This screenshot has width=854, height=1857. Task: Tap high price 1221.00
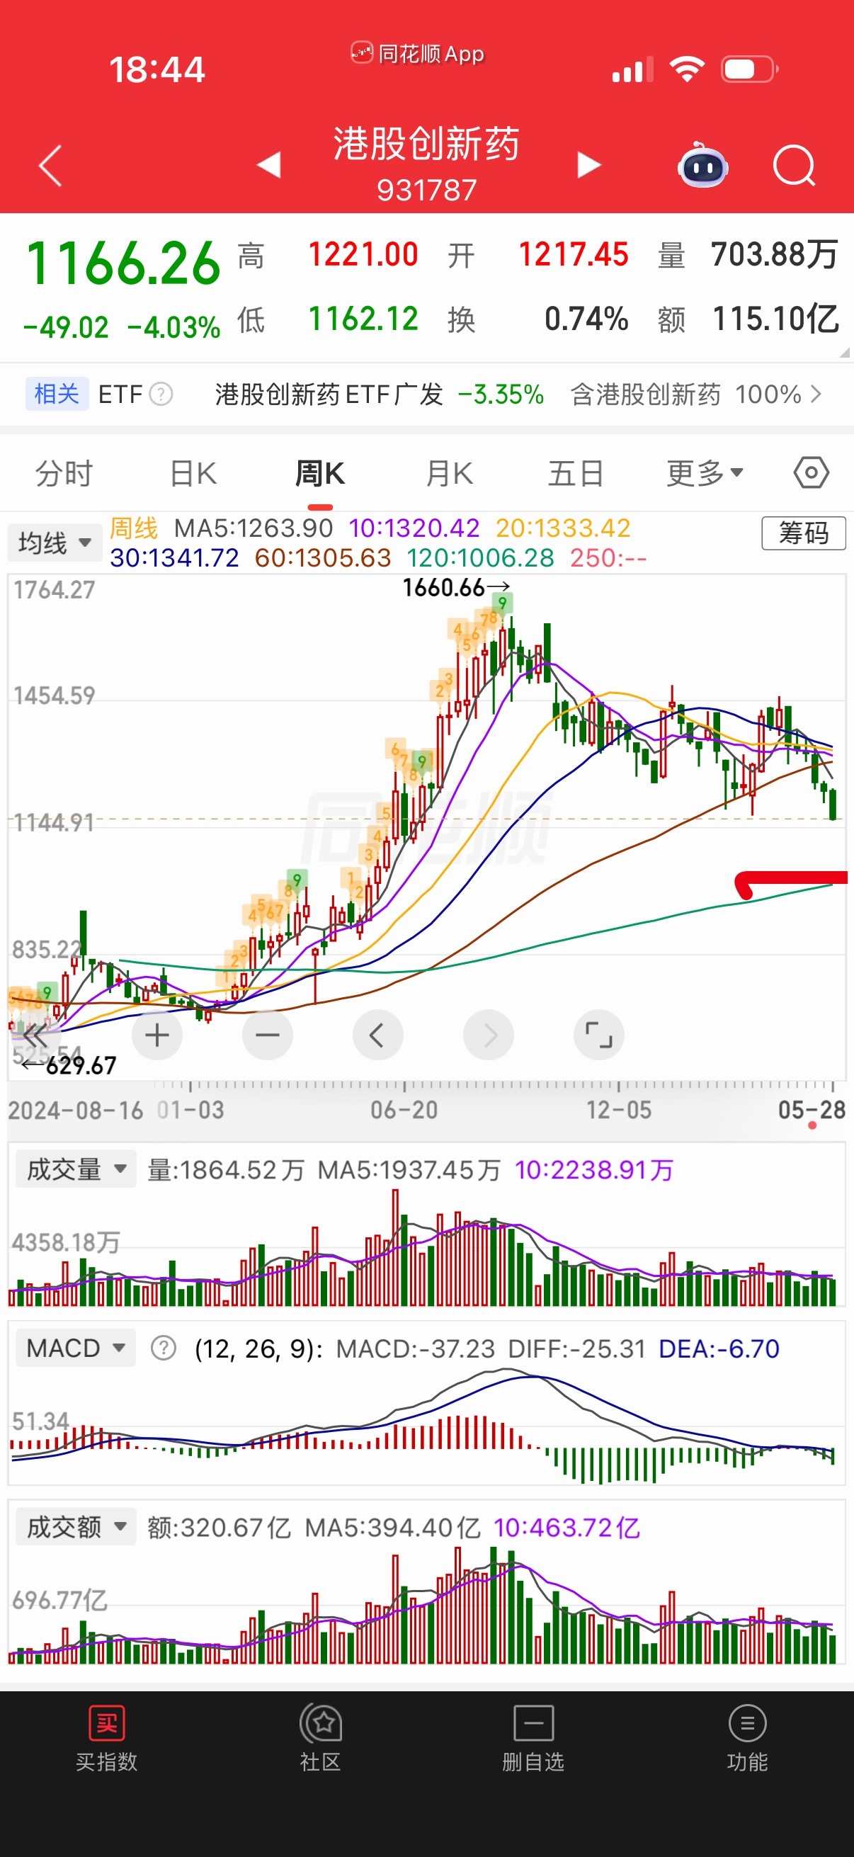point(363,254)
